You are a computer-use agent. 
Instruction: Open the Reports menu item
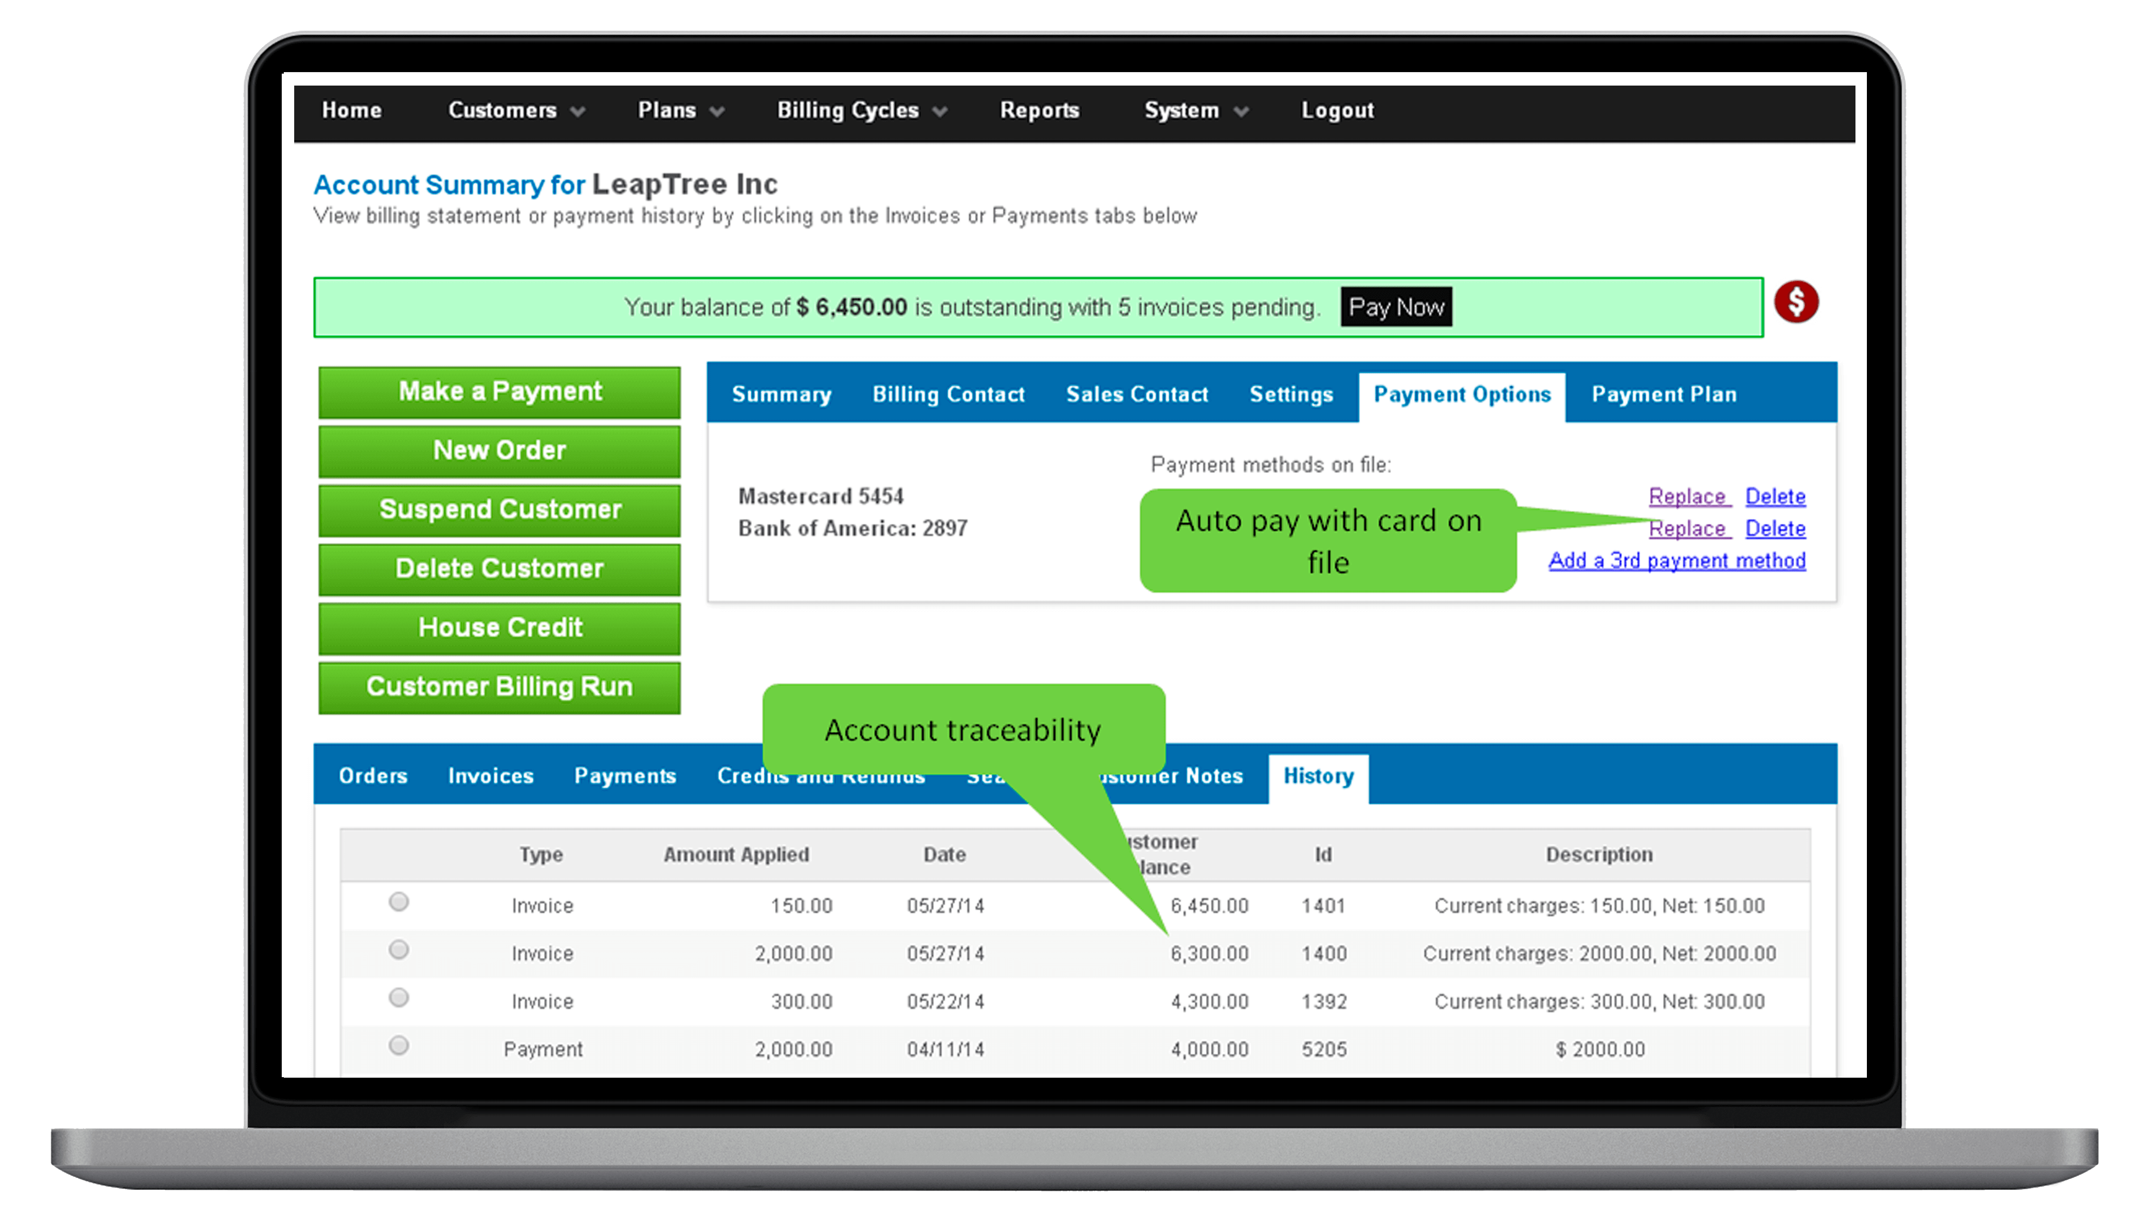[x=1039, y=110]
